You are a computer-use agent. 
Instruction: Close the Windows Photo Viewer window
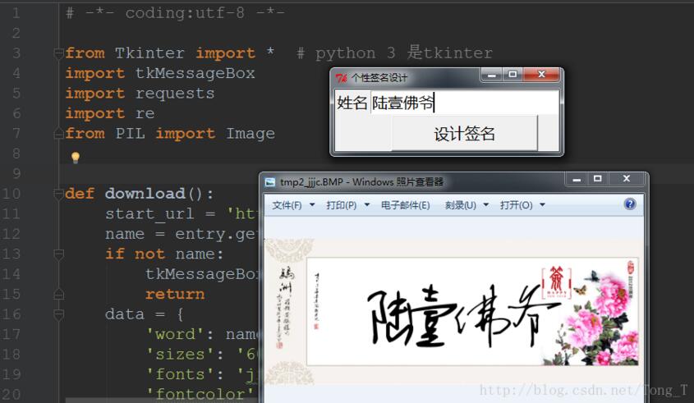click(x=627, y=179)
